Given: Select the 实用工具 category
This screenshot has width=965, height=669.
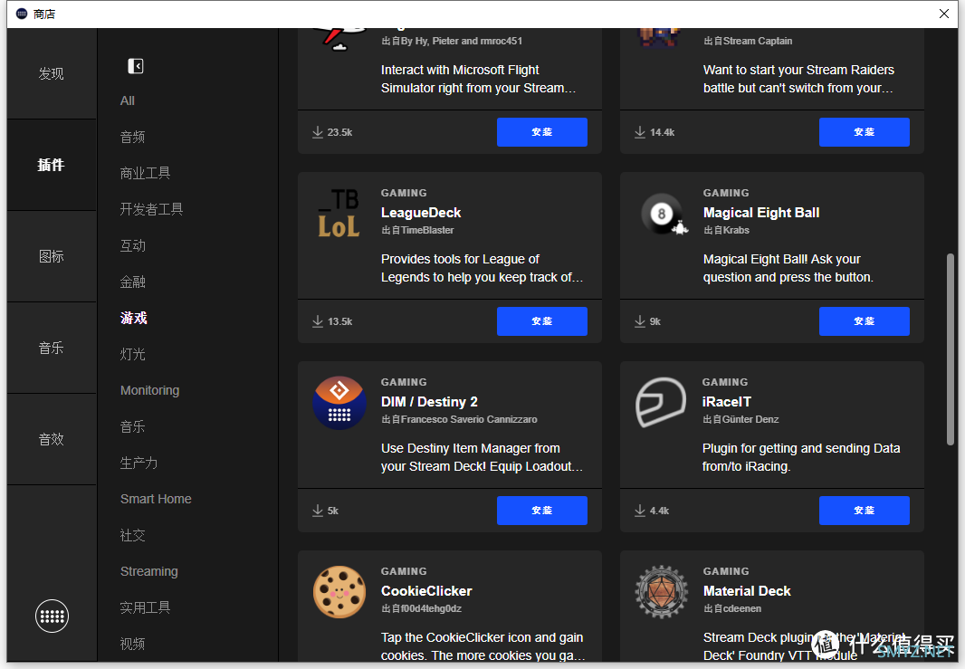Looking at the screenshot, I should (x=145, y=607).
